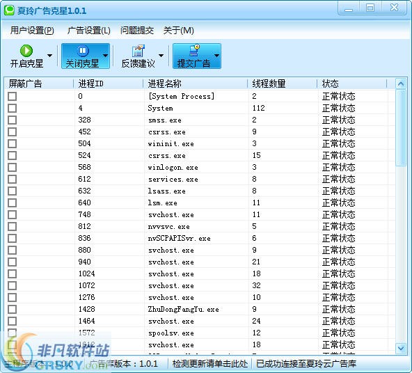The height and width of the screenshot is (373, 412).
Task: Click the vertical scrollbar thumb
Action: [x=401, y=128]
